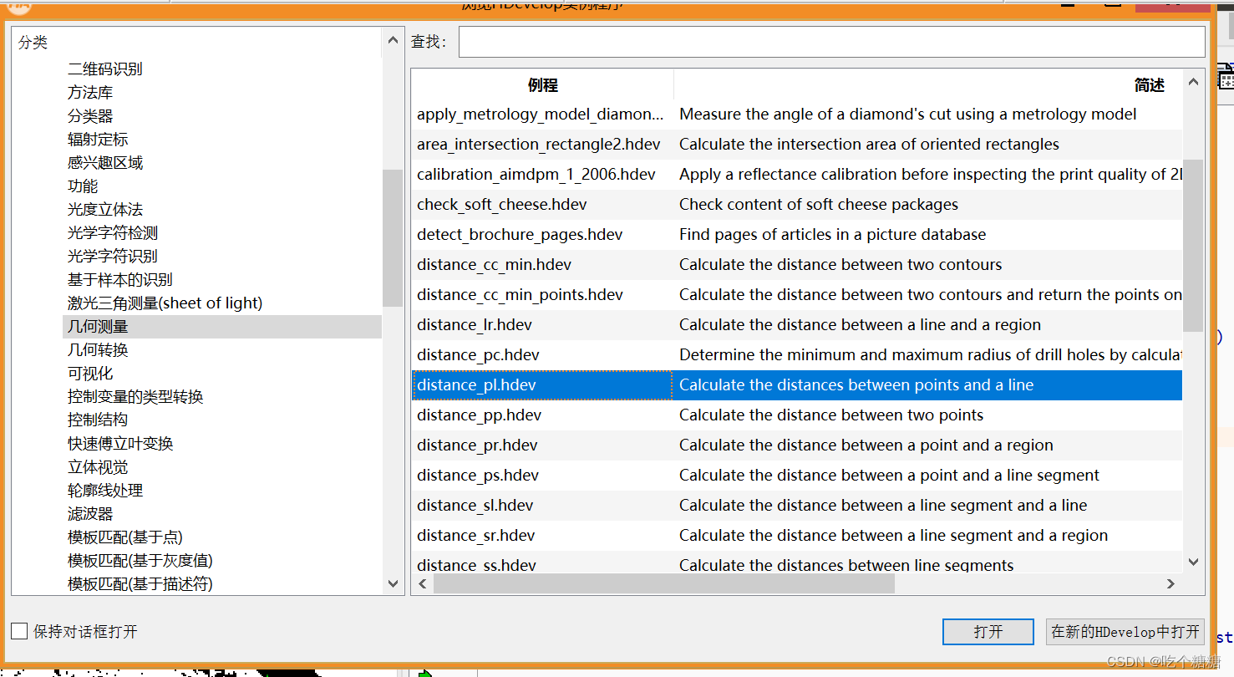The image size is (1234, 677).
Task: Select the 光度立体法 category
Action: 105,210
